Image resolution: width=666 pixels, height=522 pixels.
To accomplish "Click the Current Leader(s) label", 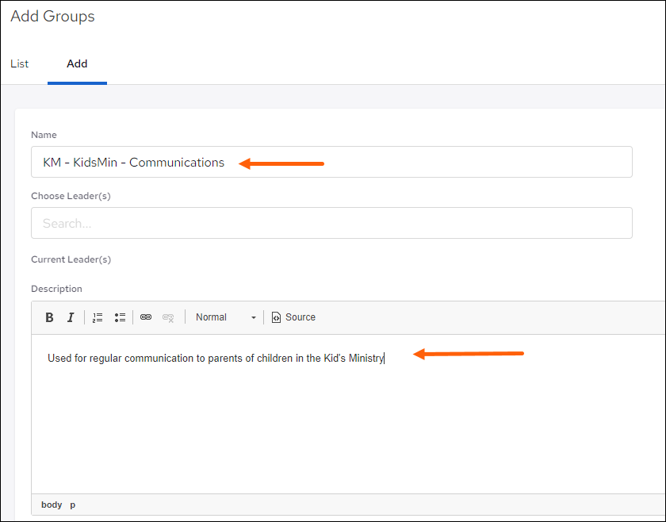I will pos(71,259).
